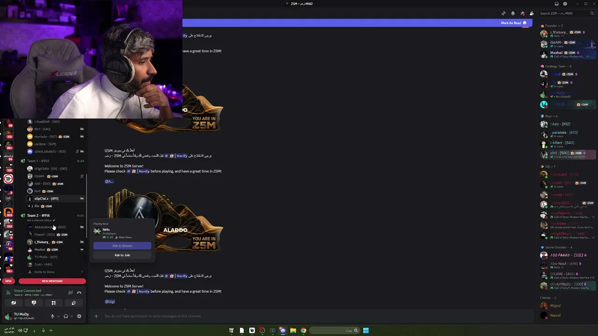Click the Windows taskbar search box

[x=335, y=330]
